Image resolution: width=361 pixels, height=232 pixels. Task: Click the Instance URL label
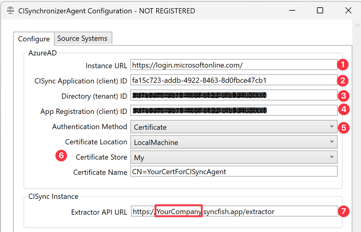click(106, 66)
